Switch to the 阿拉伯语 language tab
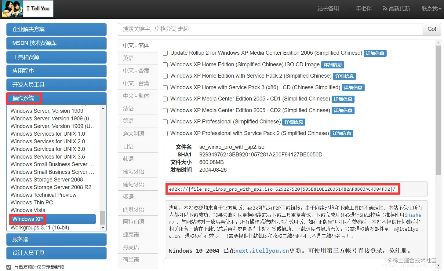The image size is (444, 271). click(138, 222)
